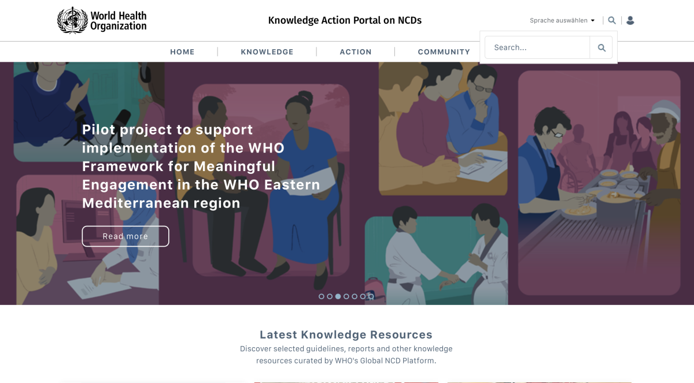694x383 pixels.
Task: Select the second carousel slide dot
Action: [330, 296]
